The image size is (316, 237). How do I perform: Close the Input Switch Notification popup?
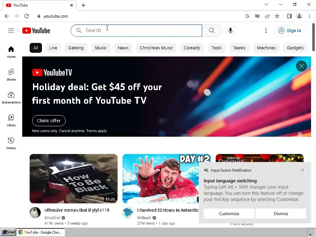302,170
